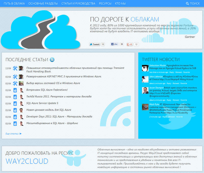This screenshot has height=173, width=204.
Task: Click database icon on SQL Azure Federations row
Action: 15,90
